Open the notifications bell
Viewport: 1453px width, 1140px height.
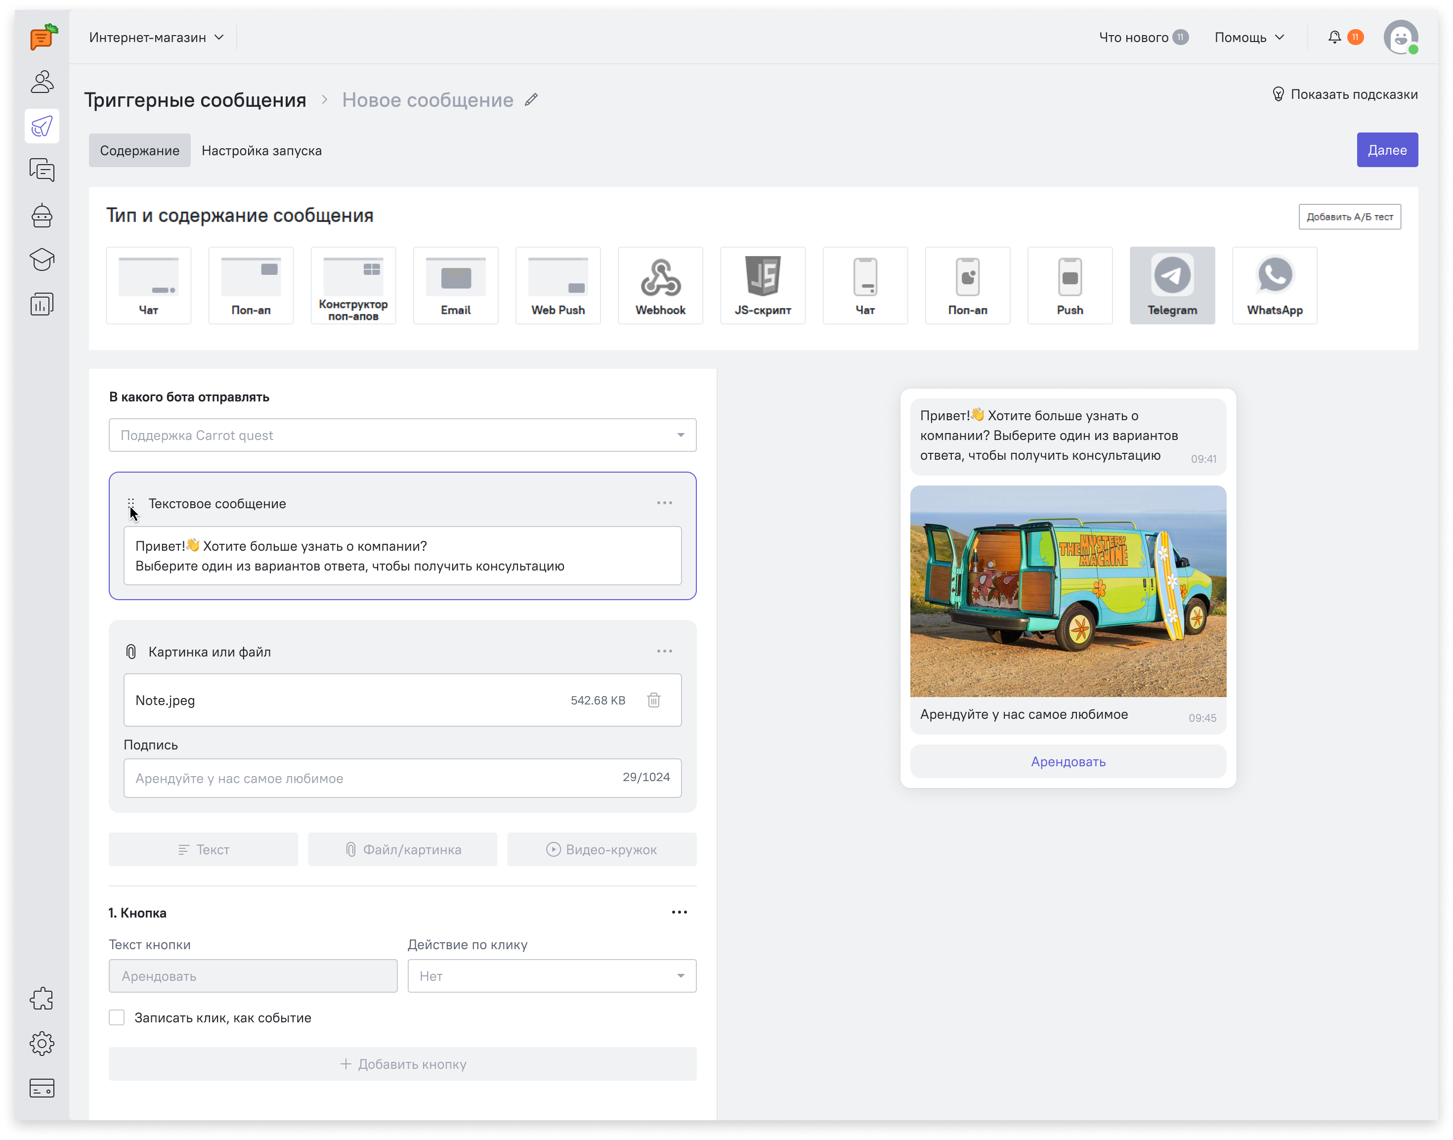coord(1334,38)
